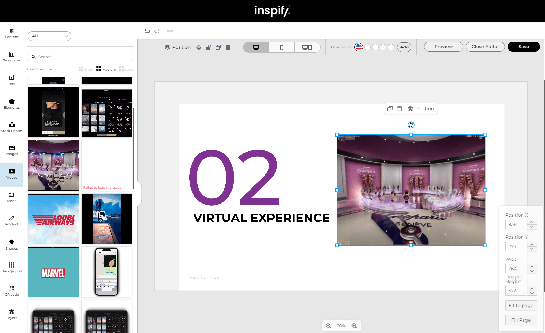The height and width of the screenshot is (333, 545).
Task: Duplicate element from floating toolbar
Action: [390, 109]
